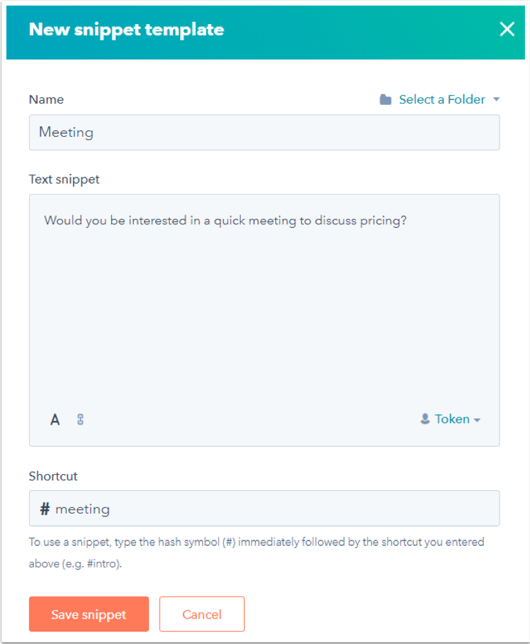Expand the caret next to Select a Folder
The width and height of the screenshot is (530, 644).
point(496,99)
